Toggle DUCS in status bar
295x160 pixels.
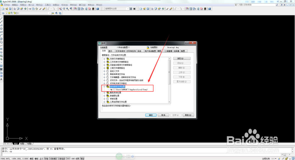click(68, 159)
